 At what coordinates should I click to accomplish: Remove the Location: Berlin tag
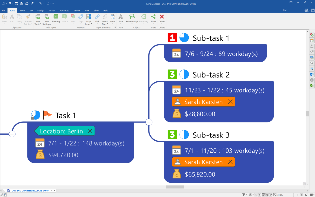[90, 131]
